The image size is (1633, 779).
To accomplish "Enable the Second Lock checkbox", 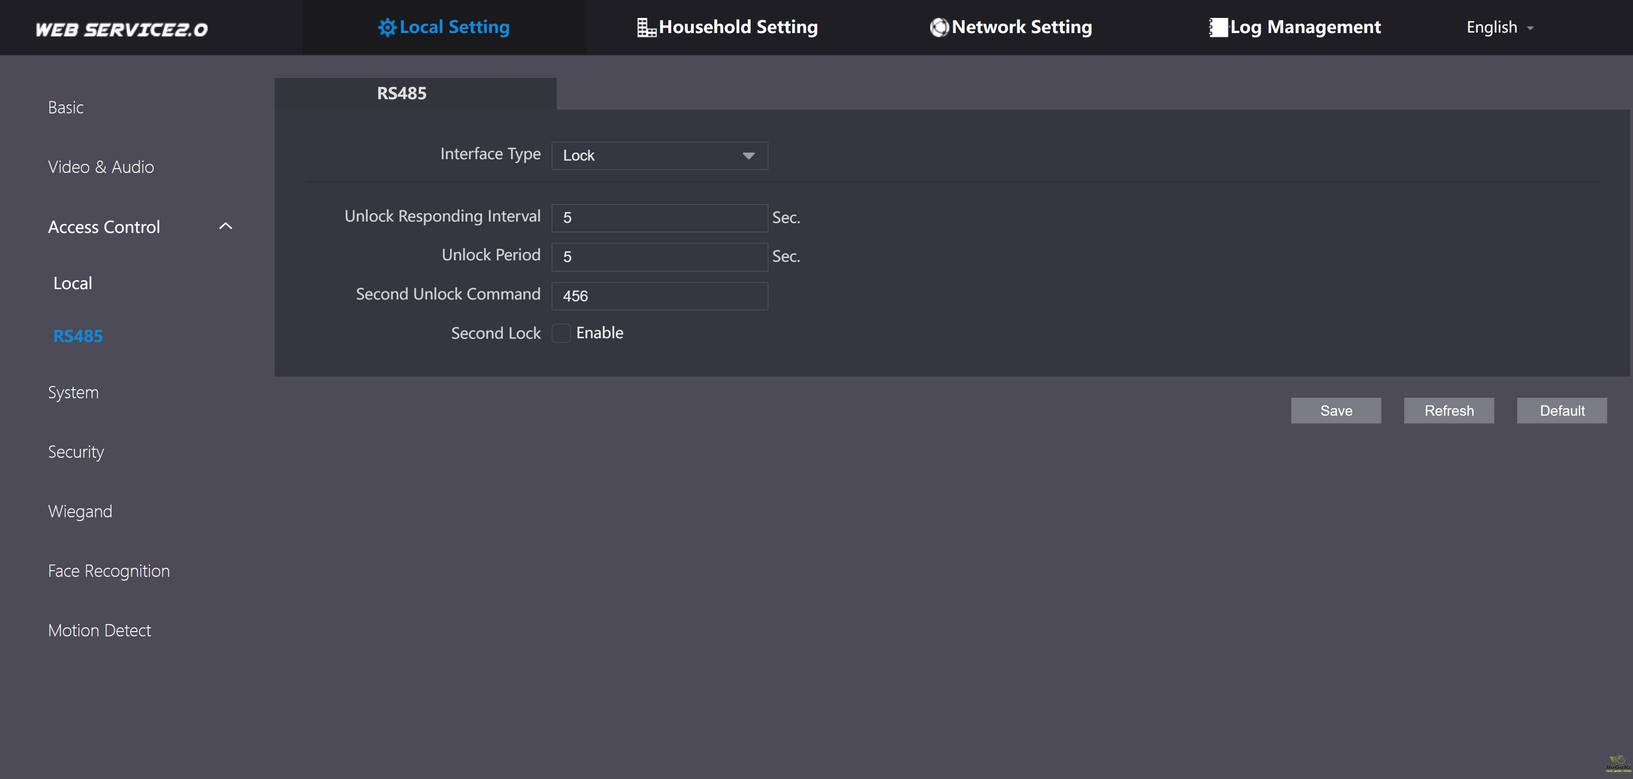I will [561, 334].
